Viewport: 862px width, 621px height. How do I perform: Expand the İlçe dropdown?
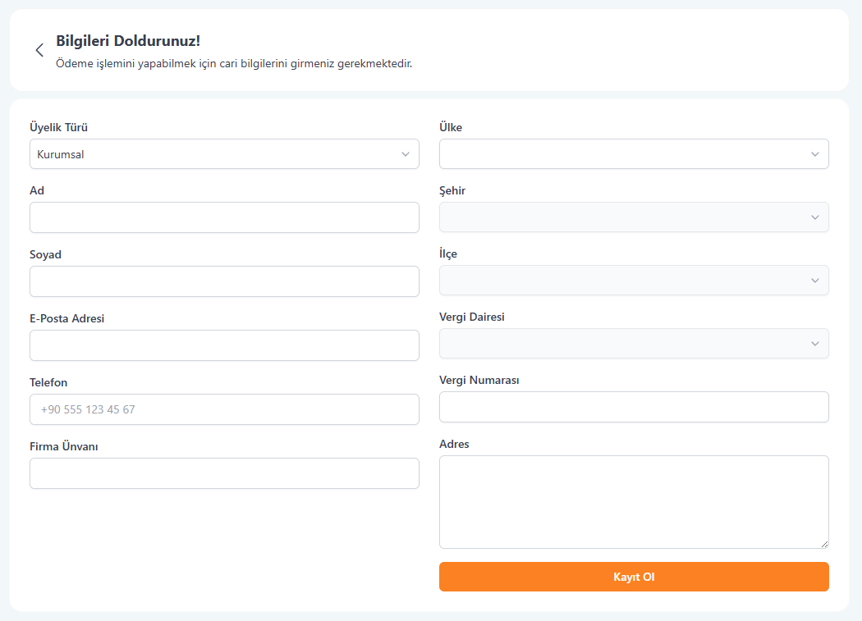click(624, 281)
